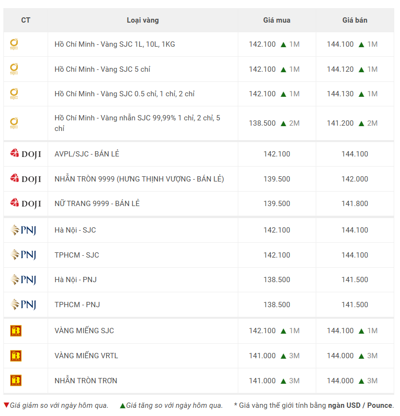Select the Giá mua column header

tap(277, 20)
